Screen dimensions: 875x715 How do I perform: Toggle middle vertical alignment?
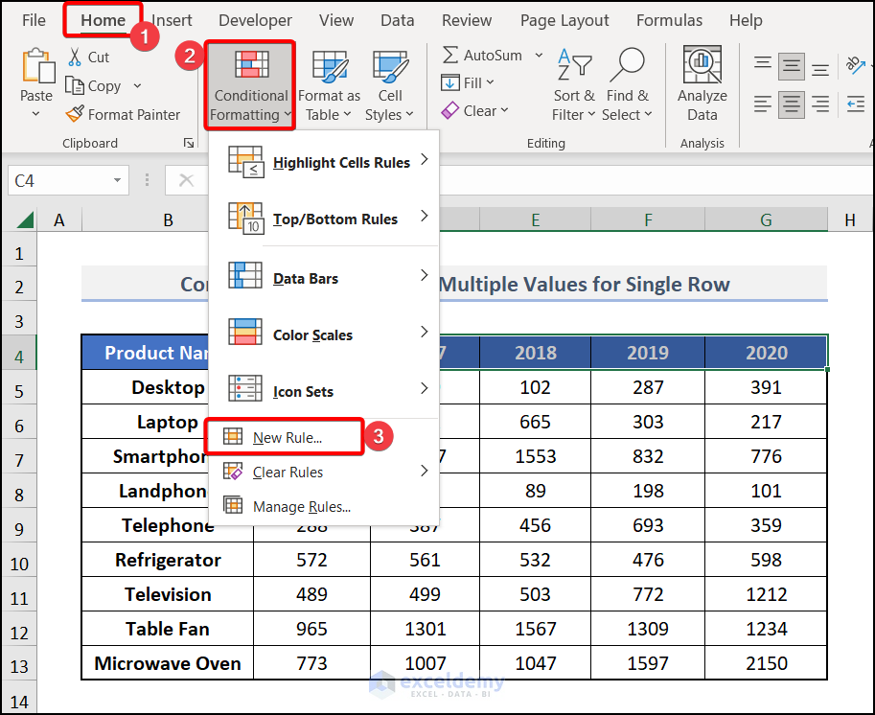(791, 65)
